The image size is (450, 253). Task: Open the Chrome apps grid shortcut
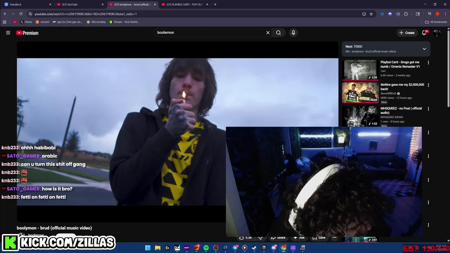click(x=5, y=22)
